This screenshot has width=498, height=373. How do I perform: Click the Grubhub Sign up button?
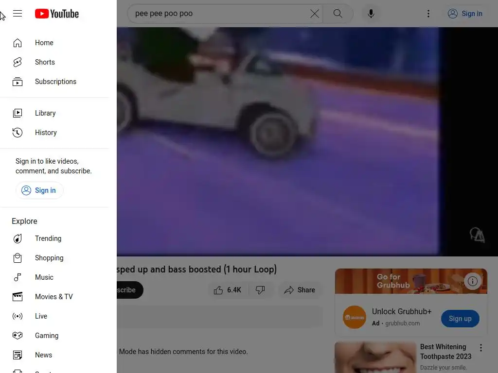coord(460,319)
